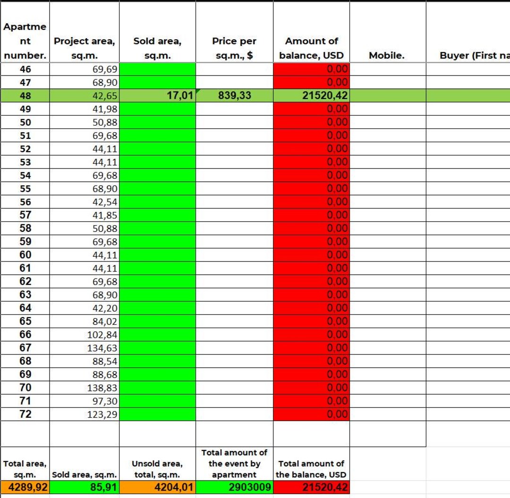Select apartment number cell 65
This screenshot has width=510, height=498.
coord(25,321)
